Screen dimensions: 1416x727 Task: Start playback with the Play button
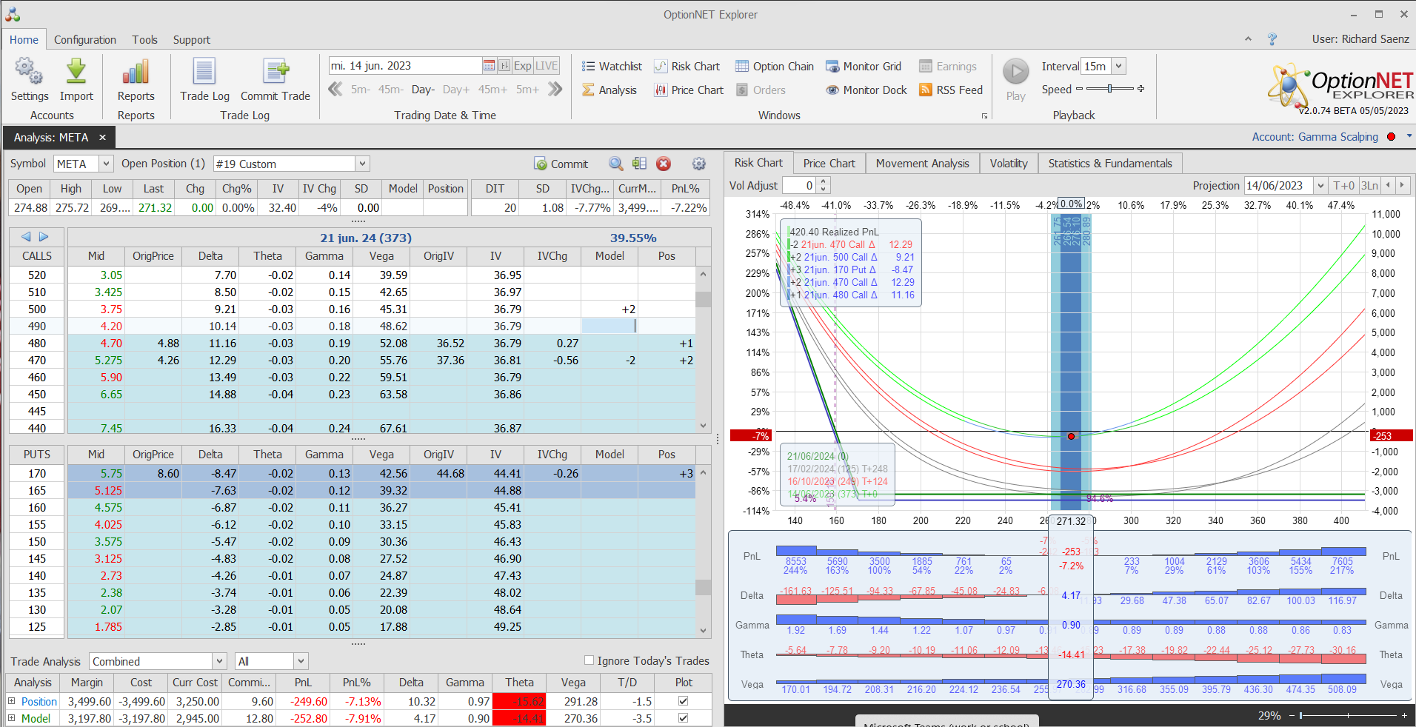point(1016,72)
